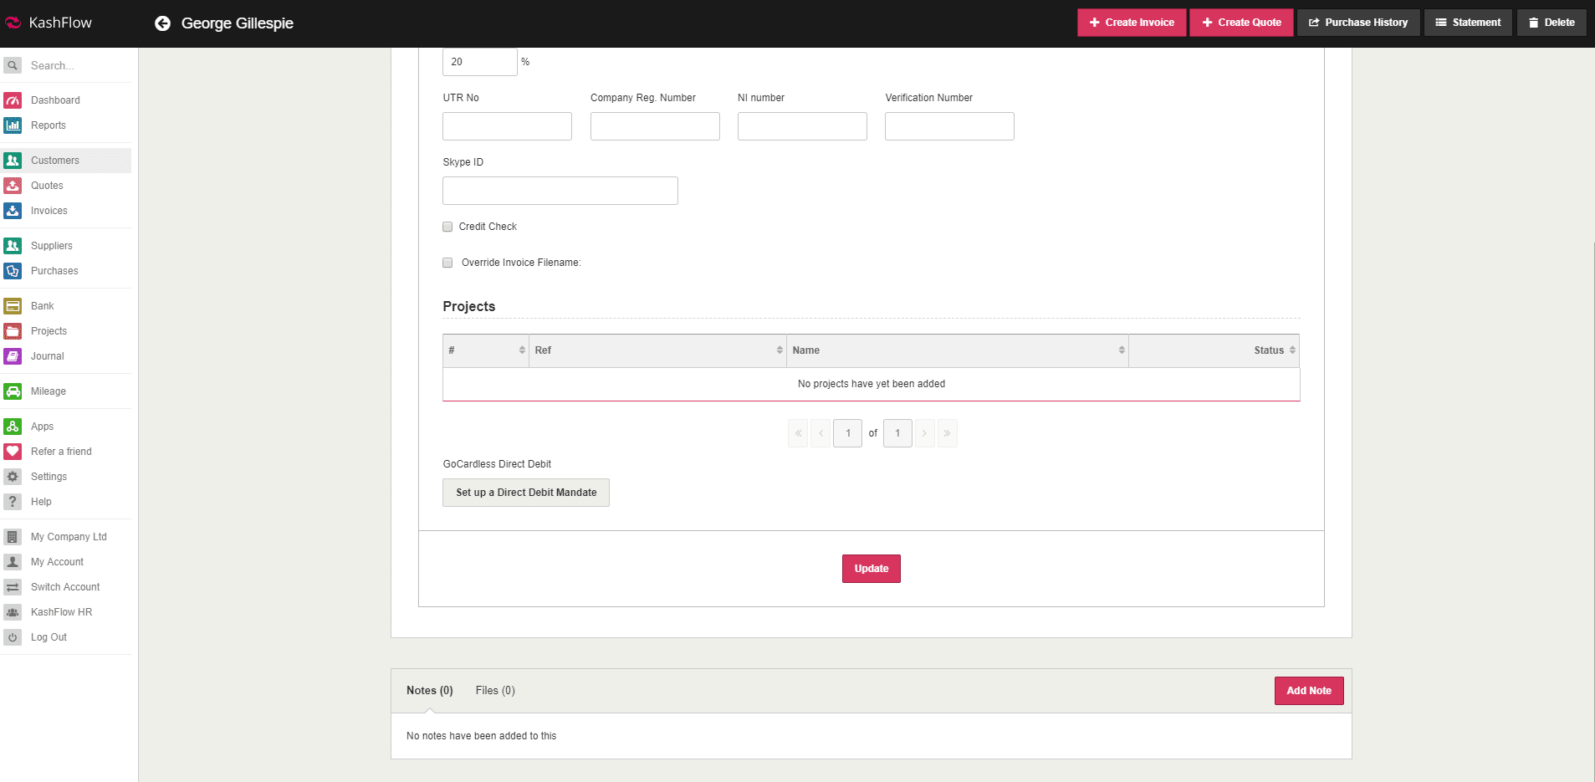This screenshot has height=782, width=1595.
Task: Open the Settings gear icon
Action: coord(13,477)
